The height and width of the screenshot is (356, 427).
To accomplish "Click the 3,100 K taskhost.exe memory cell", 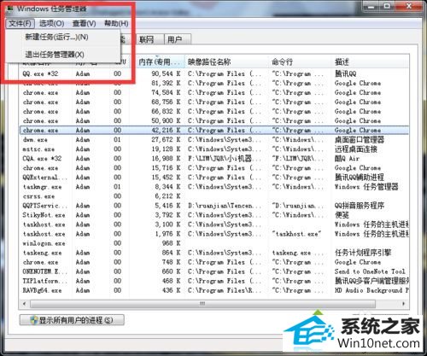I will pyautogui.click(x=167, y=225).
